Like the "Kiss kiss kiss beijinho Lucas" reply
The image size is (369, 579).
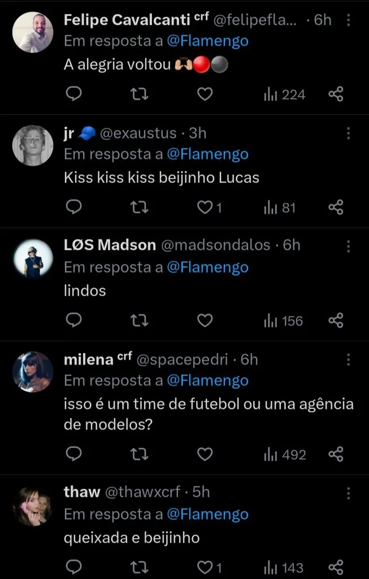point(205,208)
